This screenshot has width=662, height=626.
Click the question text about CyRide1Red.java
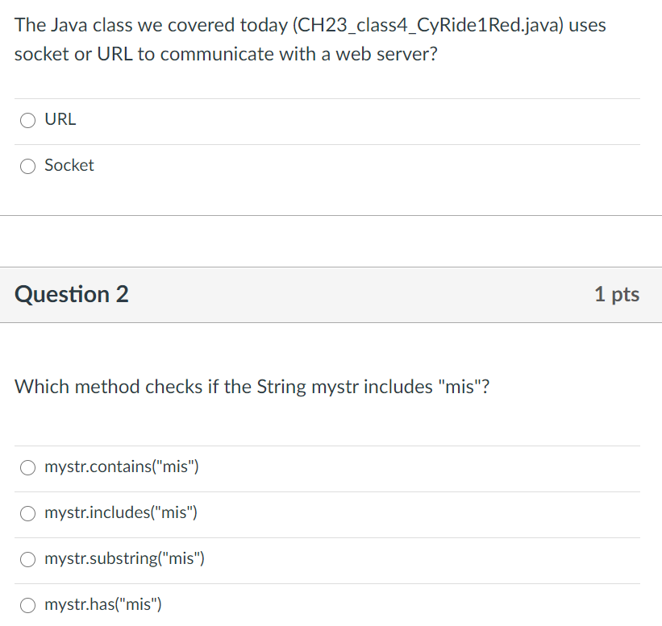310,39
